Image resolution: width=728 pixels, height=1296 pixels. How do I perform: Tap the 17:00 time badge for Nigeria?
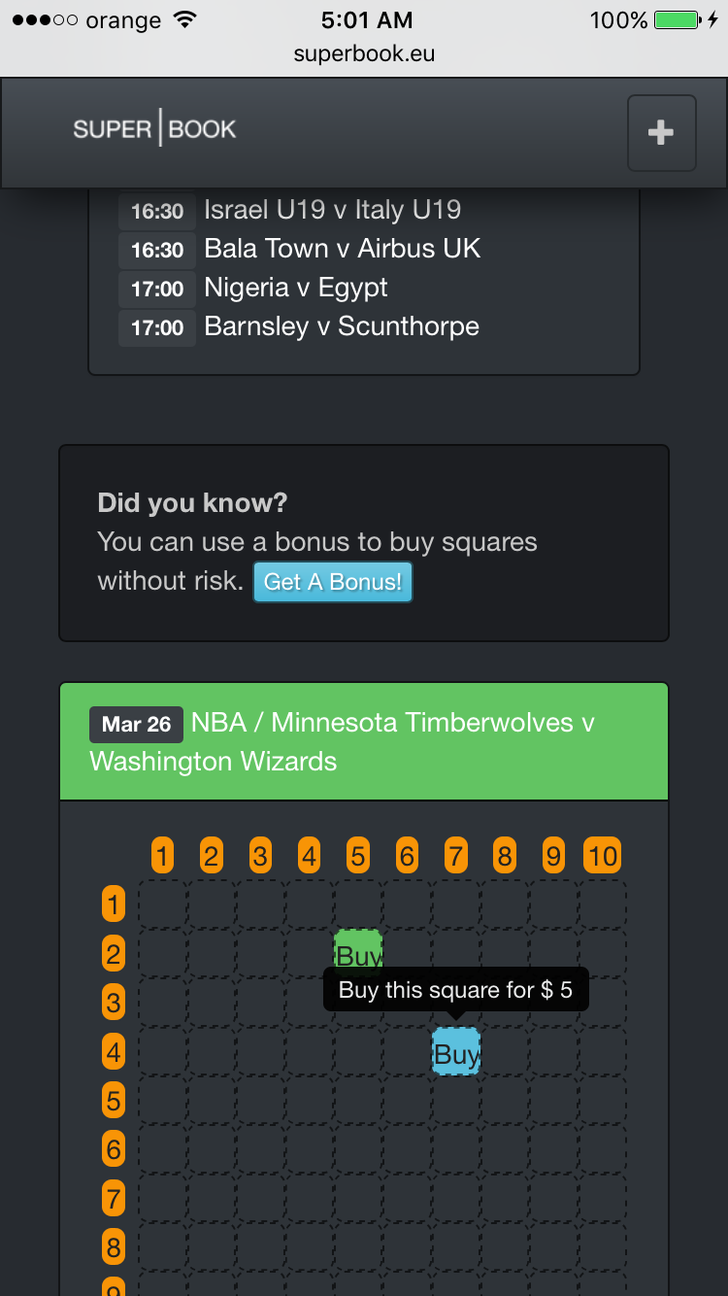[157, 289]
